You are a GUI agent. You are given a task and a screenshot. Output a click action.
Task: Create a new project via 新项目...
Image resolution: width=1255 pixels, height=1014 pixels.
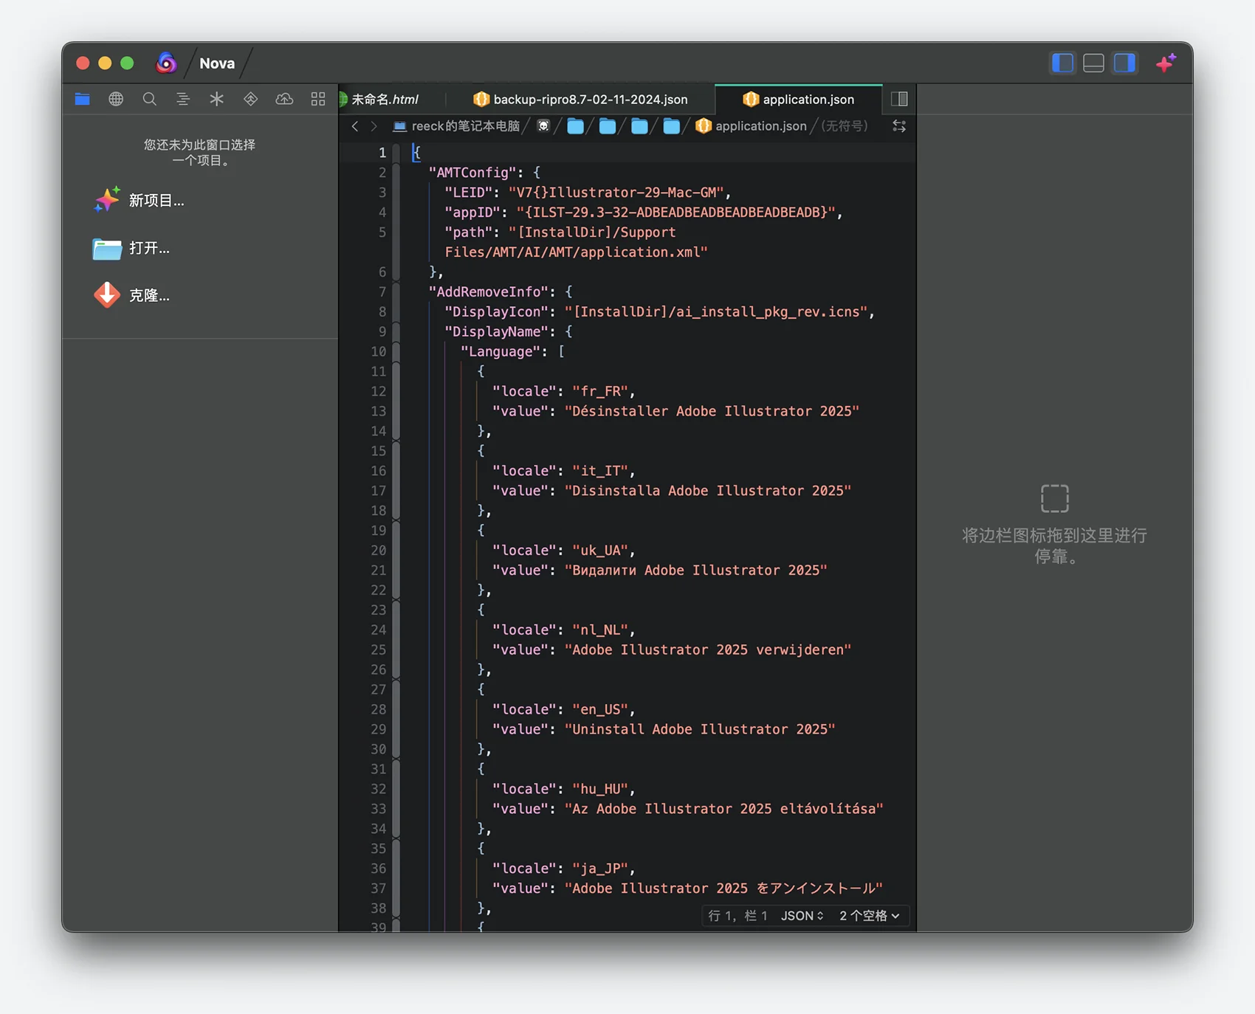[139, 200]
